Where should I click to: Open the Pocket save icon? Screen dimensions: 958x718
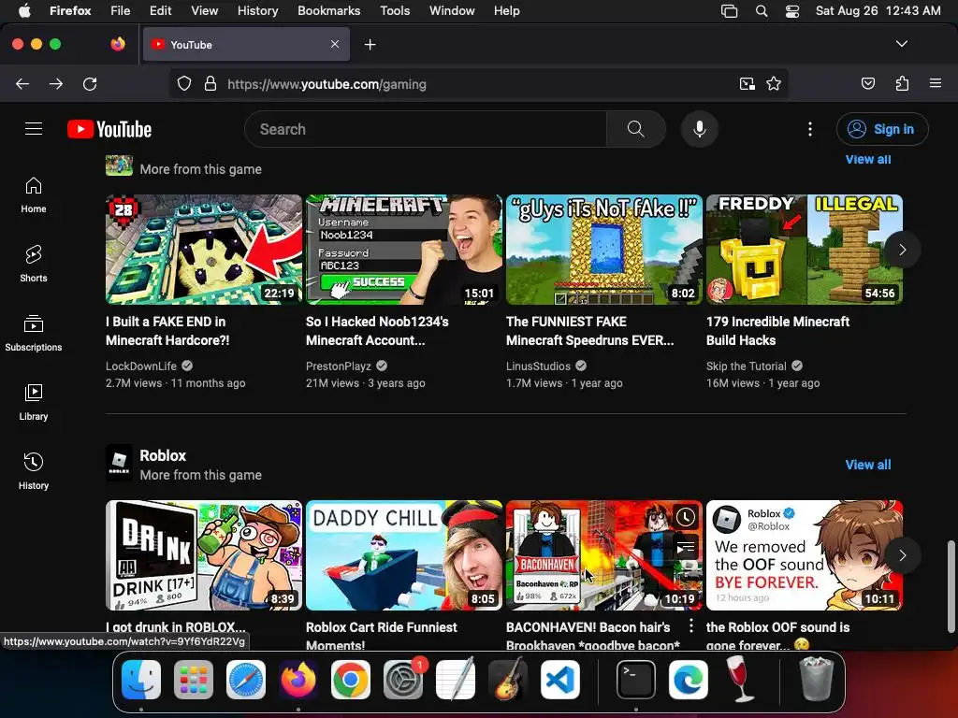click(x=868, y=83)
